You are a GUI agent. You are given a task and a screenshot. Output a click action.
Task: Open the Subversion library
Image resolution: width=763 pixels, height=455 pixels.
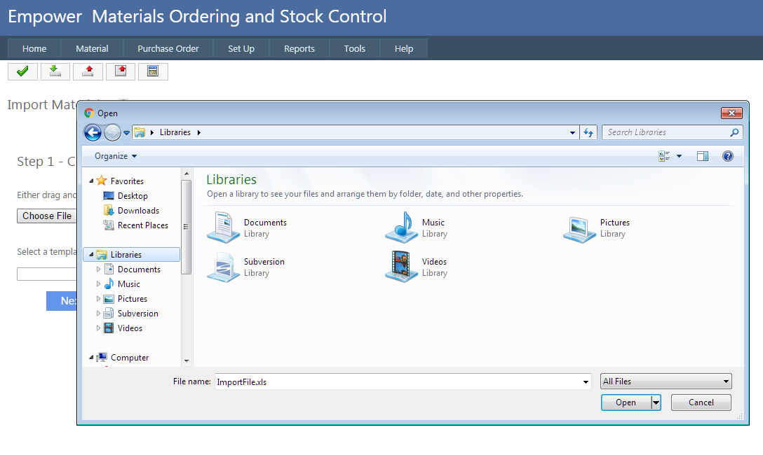[224, 267]
